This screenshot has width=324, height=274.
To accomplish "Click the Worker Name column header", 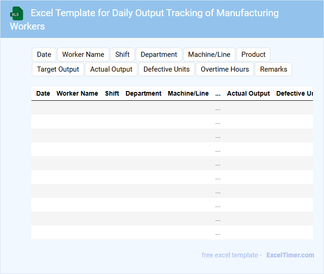I will tap(77, 93).
